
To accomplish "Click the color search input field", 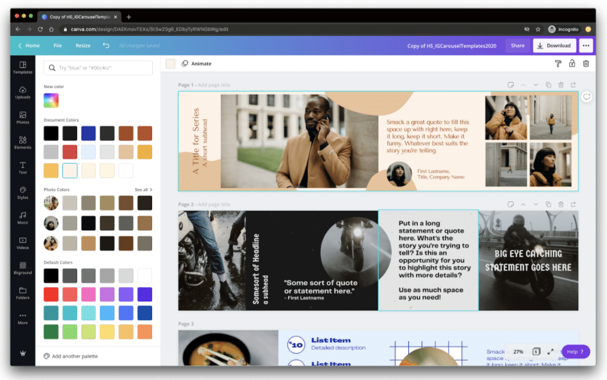I will point(98,68).
